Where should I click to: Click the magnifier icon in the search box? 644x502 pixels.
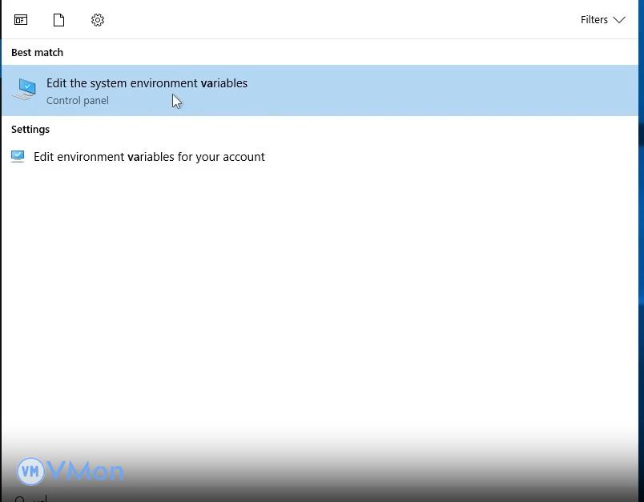tap(20, 499)
